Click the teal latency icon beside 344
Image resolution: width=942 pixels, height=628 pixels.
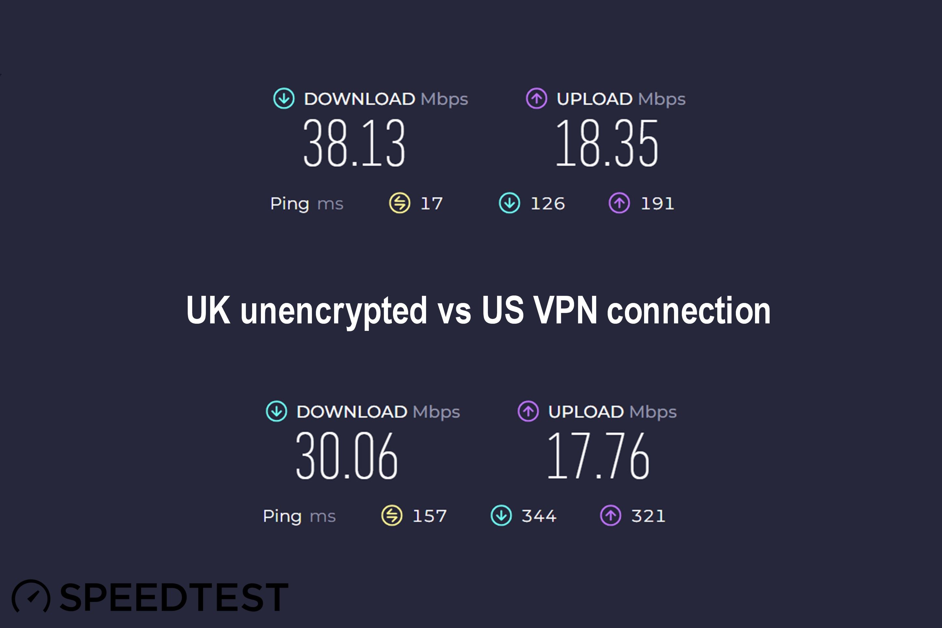click(x=501, y=515)
